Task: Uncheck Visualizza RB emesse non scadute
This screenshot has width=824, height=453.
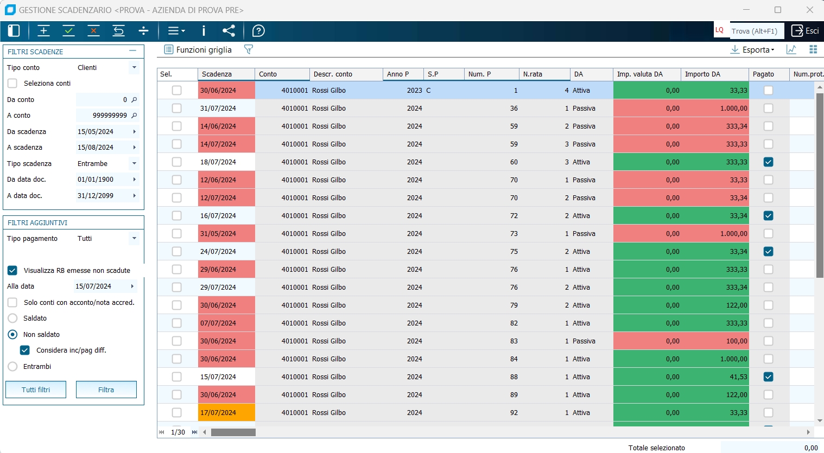Action: click(12, 271)
